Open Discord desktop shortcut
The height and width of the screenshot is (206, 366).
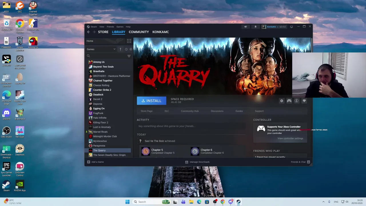point(6,114)
